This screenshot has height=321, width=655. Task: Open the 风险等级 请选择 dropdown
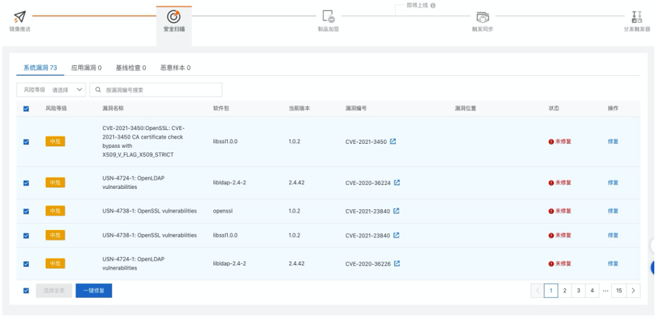51,90
